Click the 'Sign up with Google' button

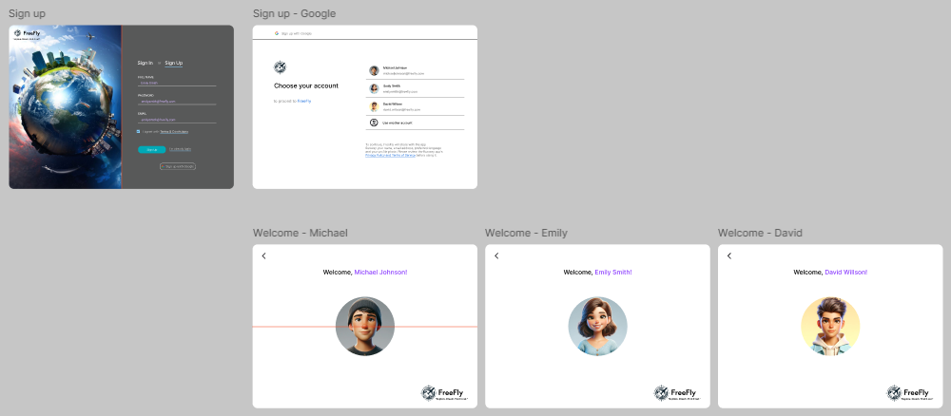[x=178, y=166]
